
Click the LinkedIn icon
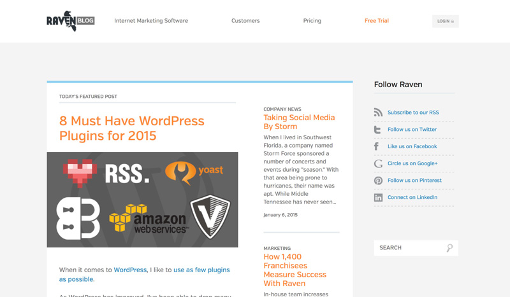(378, 197)
